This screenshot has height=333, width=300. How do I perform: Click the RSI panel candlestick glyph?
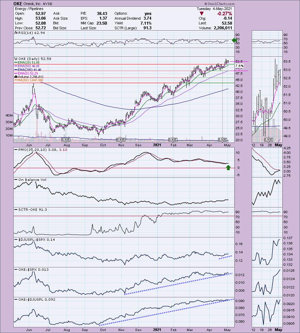(x=16, y=33)
